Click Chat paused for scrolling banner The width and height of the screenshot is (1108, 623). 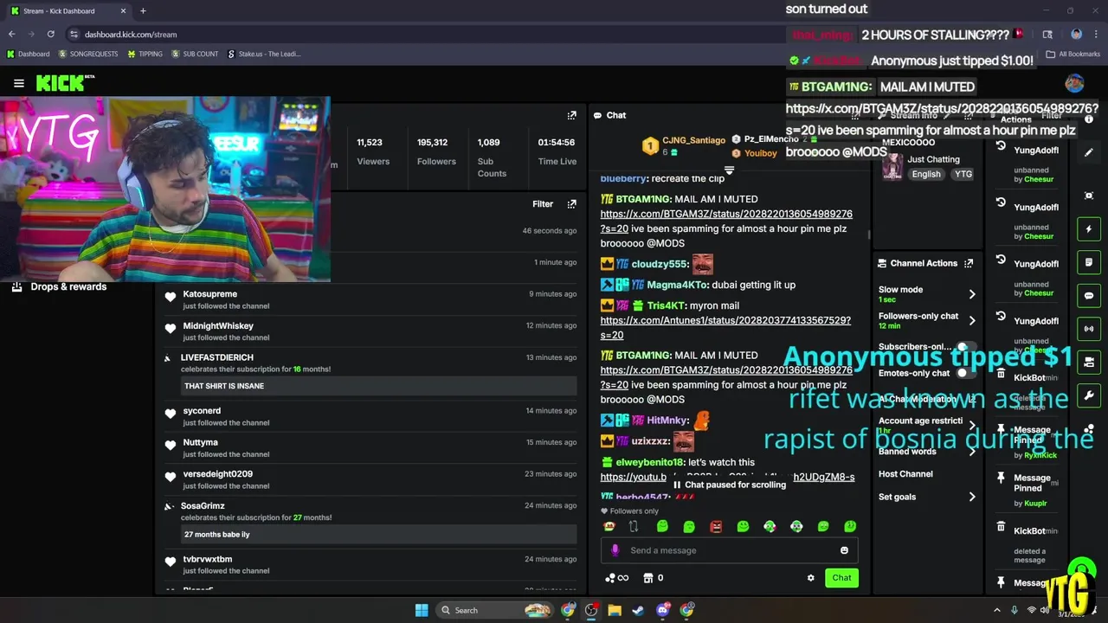(x=729, y=485)
